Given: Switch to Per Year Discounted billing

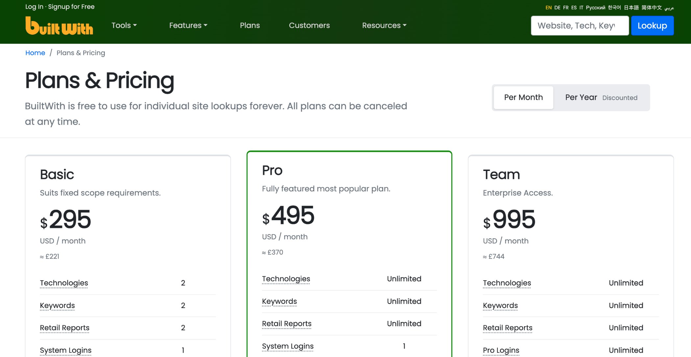Looking at the screenshot, I should (x=601, y=97).
